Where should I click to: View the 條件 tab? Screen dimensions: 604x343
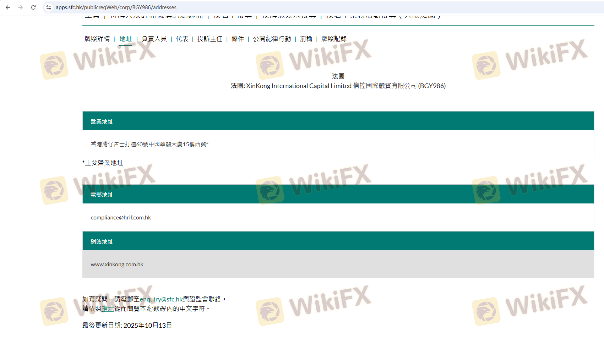[x=238, y=39]
